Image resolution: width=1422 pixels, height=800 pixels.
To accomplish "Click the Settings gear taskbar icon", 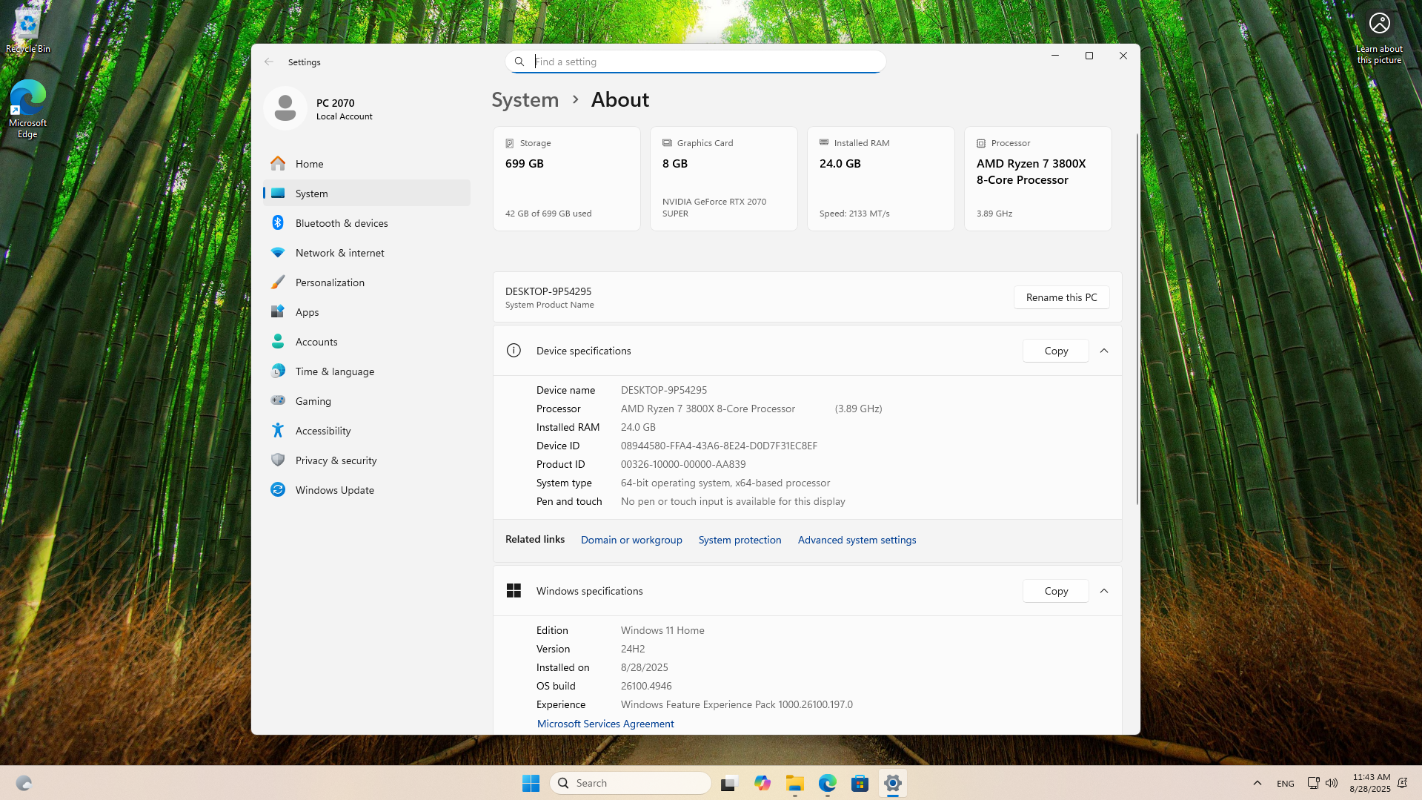I will [893, 783].
